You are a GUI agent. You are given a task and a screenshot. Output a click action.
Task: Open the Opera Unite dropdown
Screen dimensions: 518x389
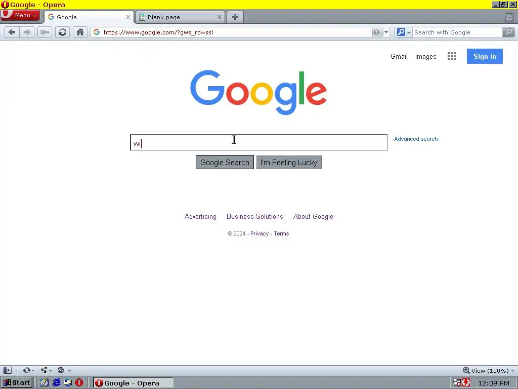coord(46,370)
